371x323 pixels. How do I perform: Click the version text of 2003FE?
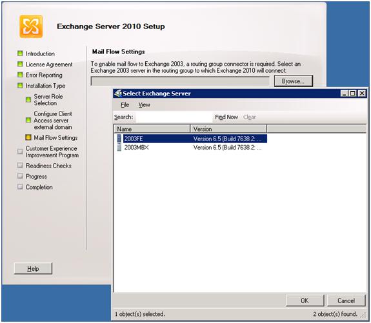(x=227, y=139)
